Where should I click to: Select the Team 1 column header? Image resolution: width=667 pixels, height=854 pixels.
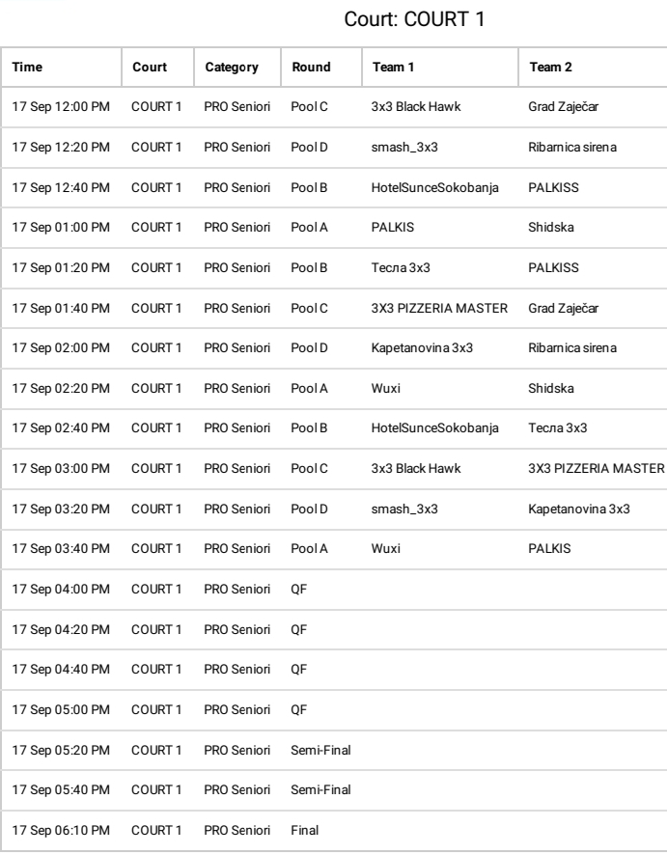(392, 68)
